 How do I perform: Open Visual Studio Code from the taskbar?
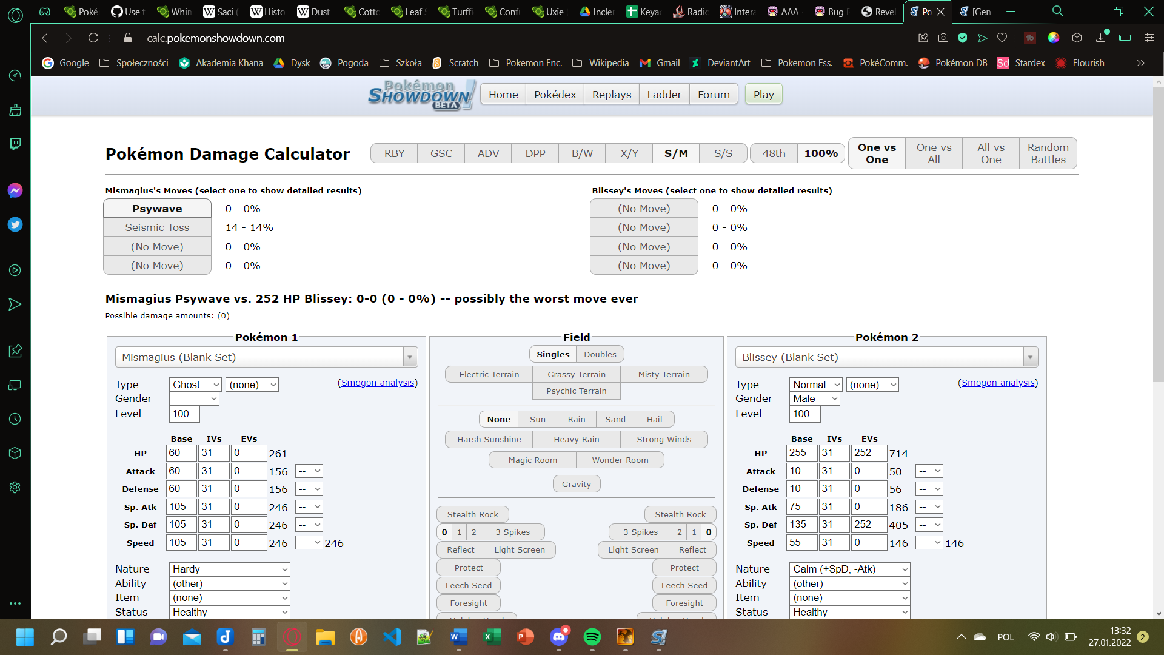coord(392,637)
